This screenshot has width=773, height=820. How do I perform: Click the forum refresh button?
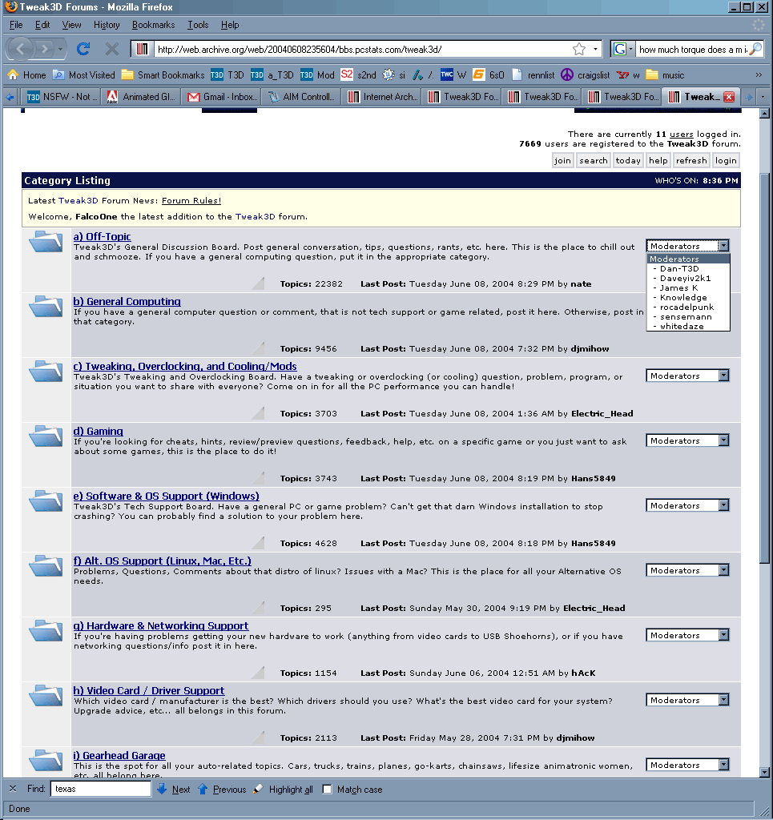(x=690, y=160)
